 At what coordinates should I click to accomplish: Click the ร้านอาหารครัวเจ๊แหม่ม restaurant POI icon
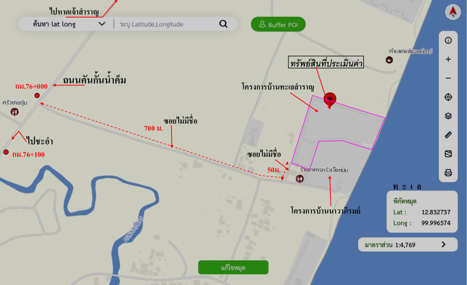click(x=299, y=179)
